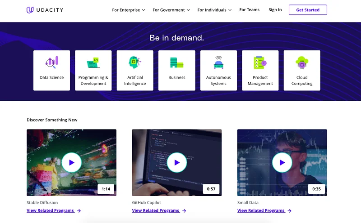Open the For Individuals dropdown
The image size is (361, 223).
[x=214, y=10]
